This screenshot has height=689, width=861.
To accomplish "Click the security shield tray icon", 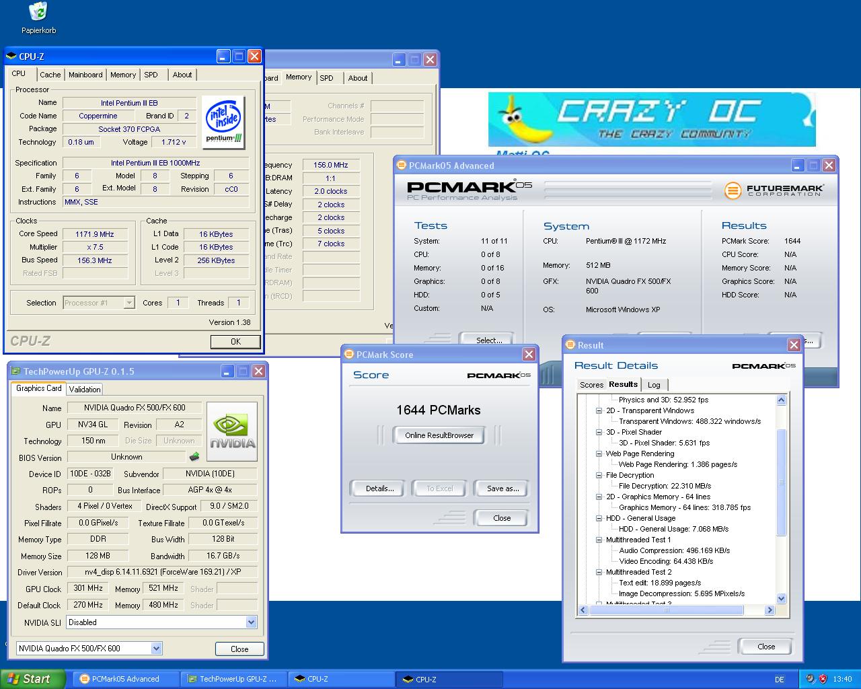I will pyautogui.click(x=823, y=679).
